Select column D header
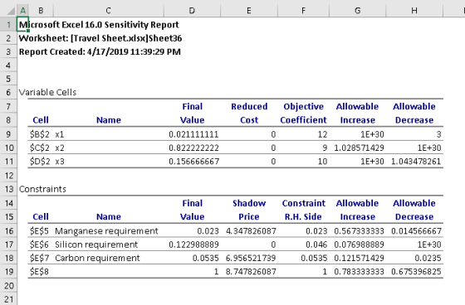The height and width of the screenshot is (305, 465). (192, 11)
